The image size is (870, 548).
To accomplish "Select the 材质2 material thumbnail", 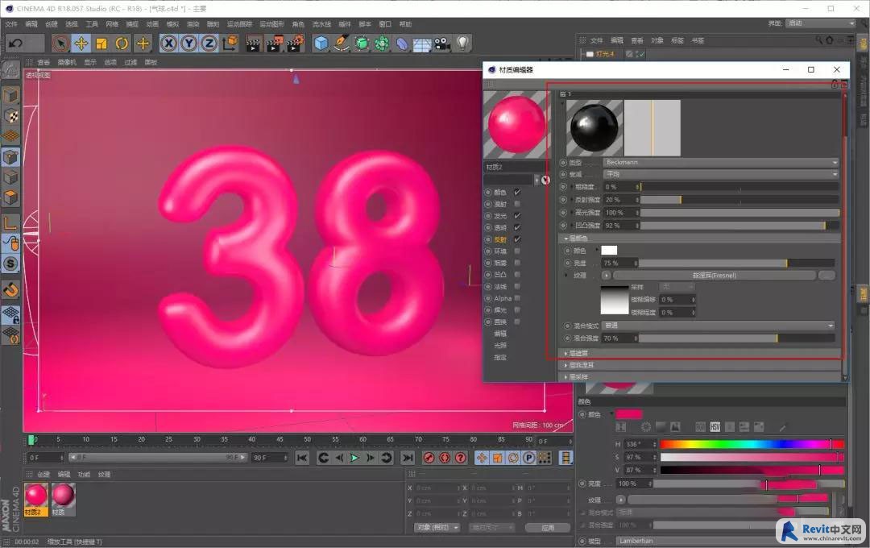I will tap(36, 496).
